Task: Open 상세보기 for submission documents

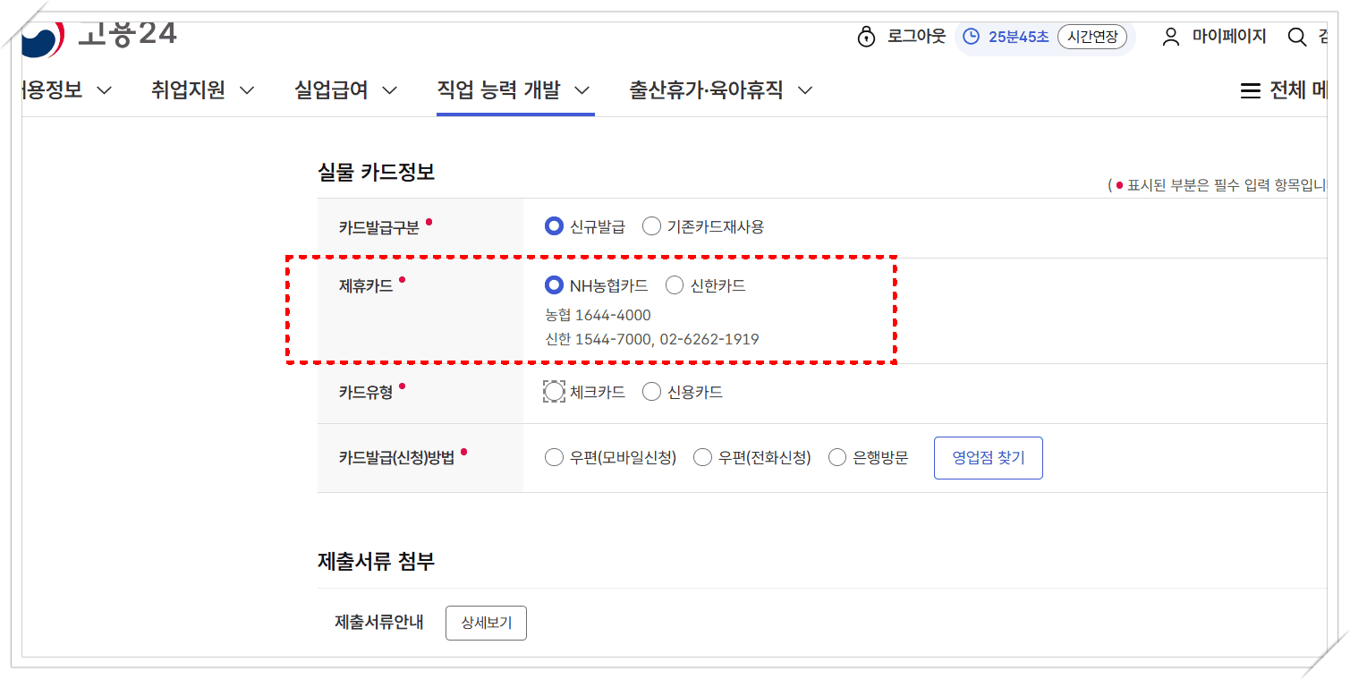Action: click(x=486, y=623)
